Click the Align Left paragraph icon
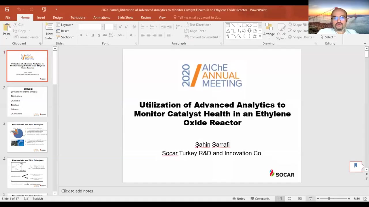This screenshot has height=207, width=369. [142, 35]
